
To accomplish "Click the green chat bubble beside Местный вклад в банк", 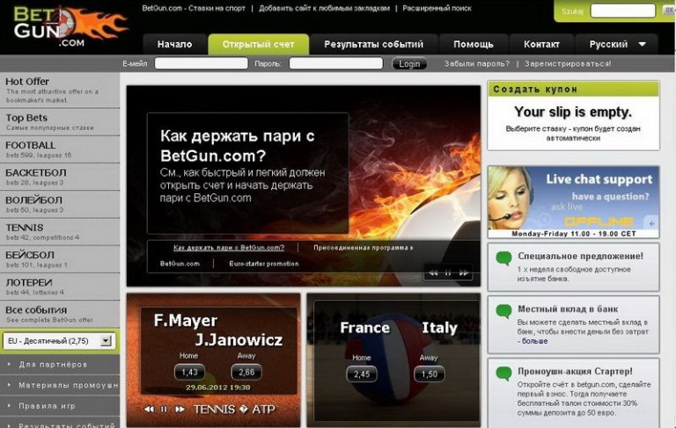I will pos(503,311).
